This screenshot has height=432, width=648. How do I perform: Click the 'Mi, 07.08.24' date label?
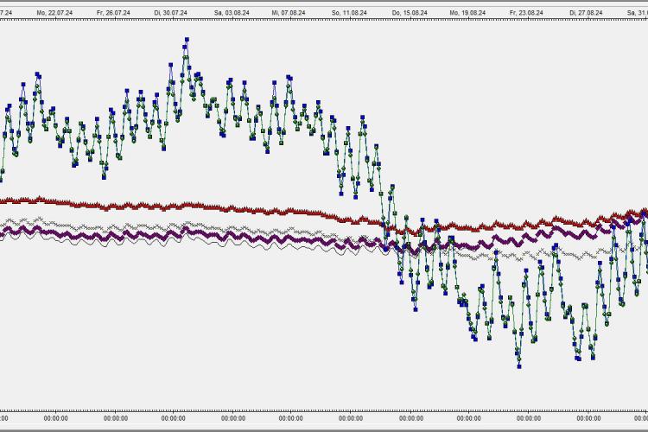(291, 13)
